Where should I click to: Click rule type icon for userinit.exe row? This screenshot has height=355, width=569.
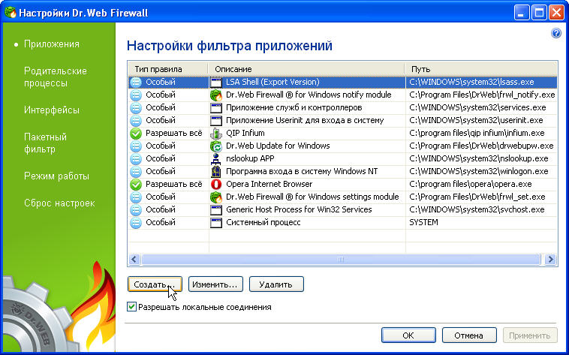(x=136, y=121)
